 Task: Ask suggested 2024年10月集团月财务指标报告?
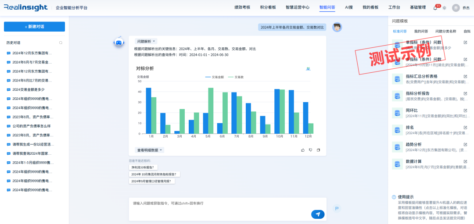click(x=154, y=174)
